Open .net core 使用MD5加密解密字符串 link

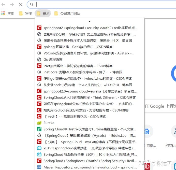tap(83, 72)
